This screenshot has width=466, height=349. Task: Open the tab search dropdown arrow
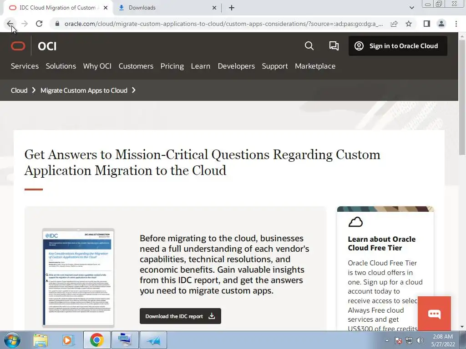(411, 8)
